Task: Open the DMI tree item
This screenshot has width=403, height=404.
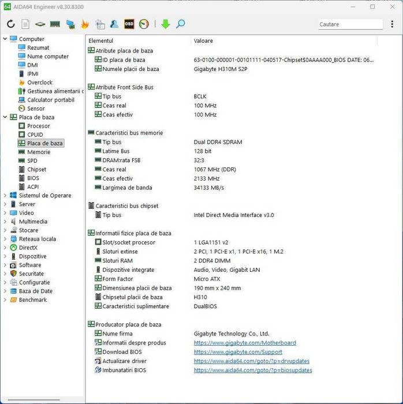Action: click(32, 65)
